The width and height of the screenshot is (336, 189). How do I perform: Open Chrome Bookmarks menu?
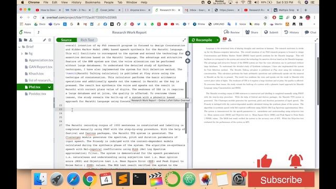[92, 2]
